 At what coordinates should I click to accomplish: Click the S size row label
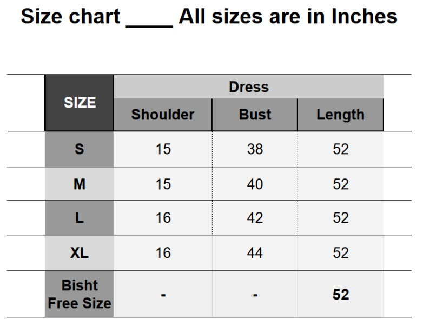click(80, 149)
